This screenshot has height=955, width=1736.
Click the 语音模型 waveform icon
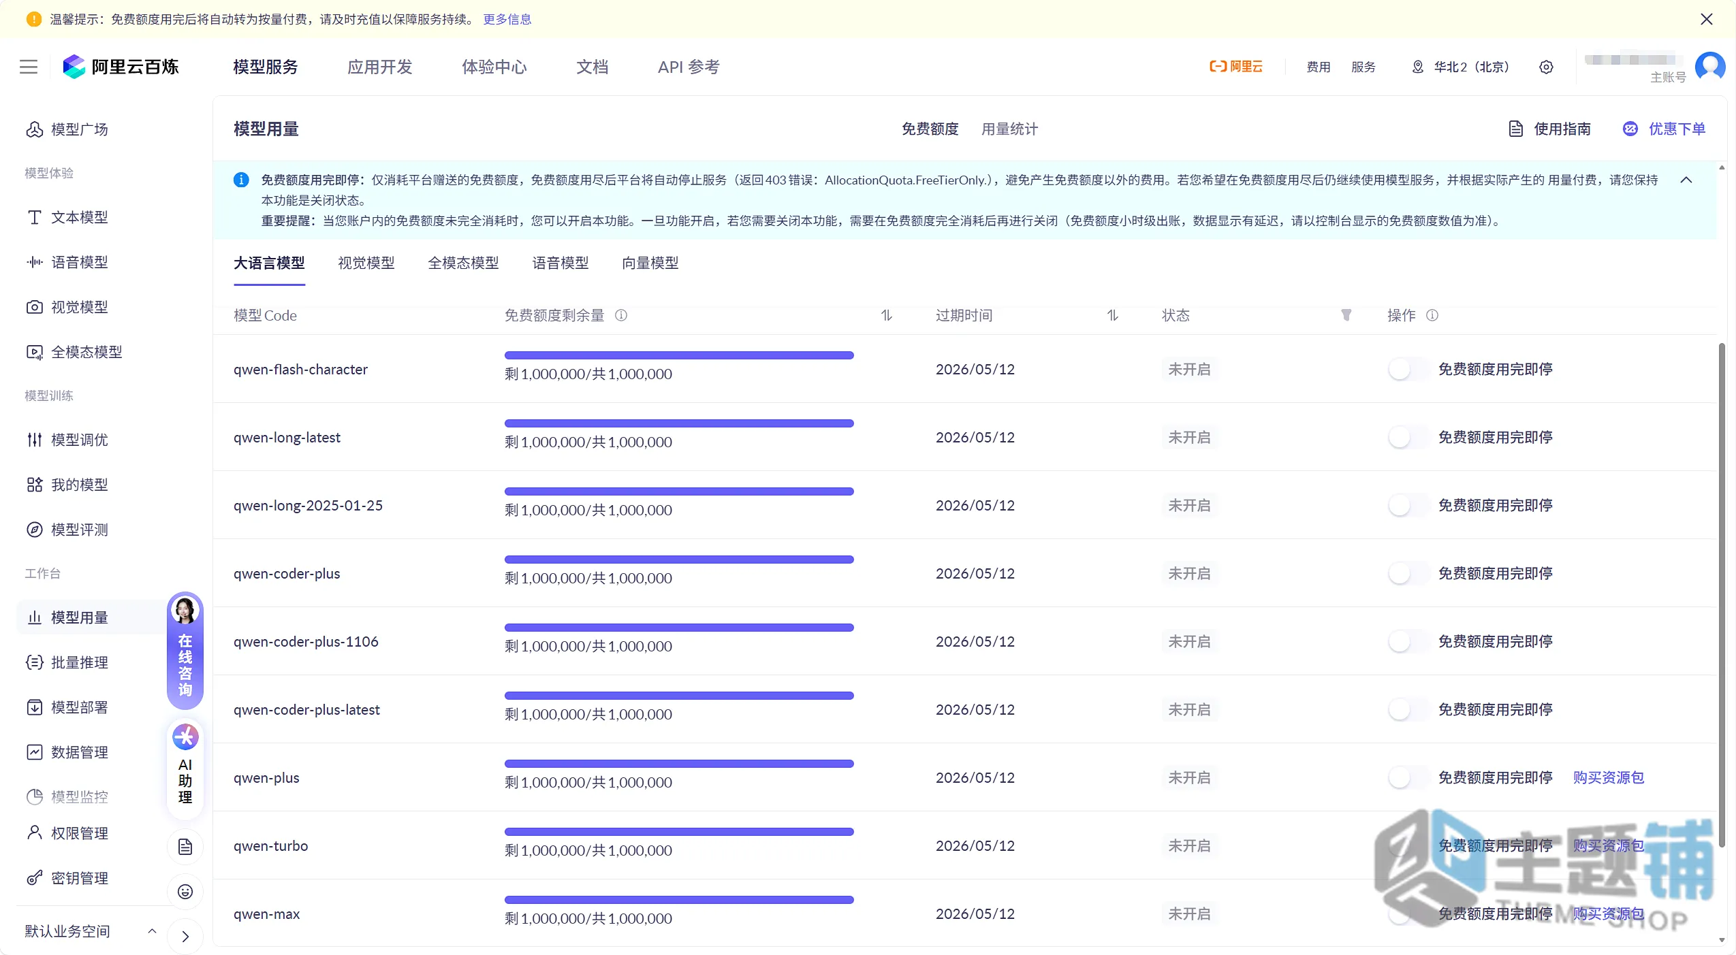click(x=34, y=262)
